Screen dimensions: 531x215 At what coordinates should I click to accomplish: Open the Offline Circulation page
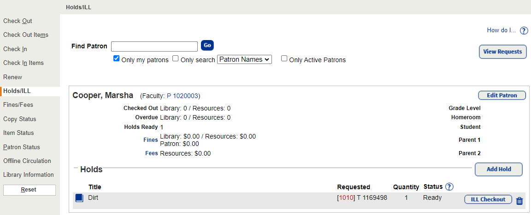pos(27,161)
